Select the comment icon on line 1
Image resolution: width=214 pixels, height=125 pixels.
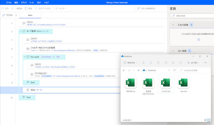click(24, 23)
